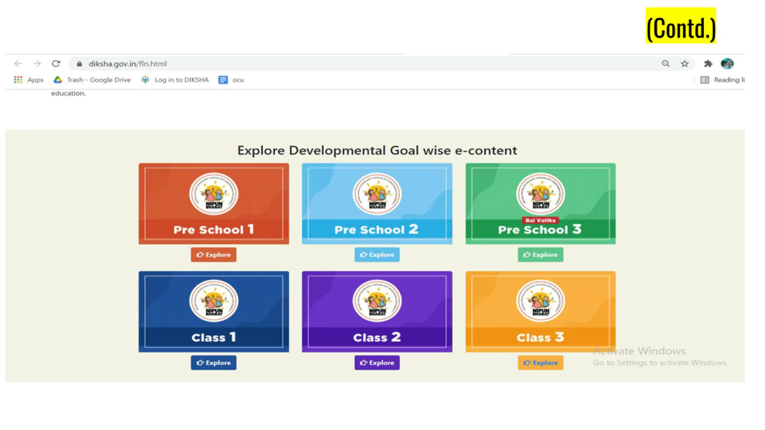The image size is (765, 430).
Task: Open Trash - Google Drive bookmark
Action: tap(92, 80)
